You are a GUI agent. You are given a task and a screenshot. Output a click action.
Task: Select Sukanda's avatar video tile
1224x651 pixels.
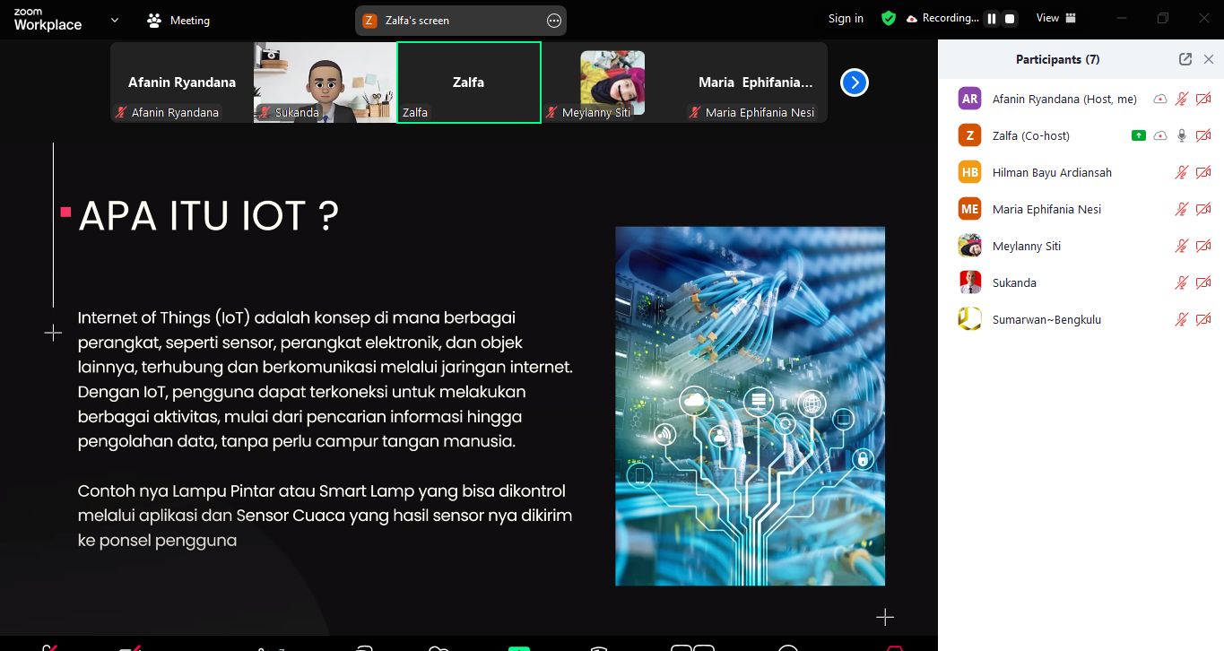point(325,82)
